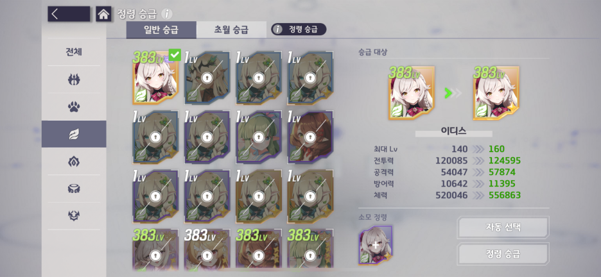Switch to 초월 승급 tab
The width and height of the screenshot is (601, 277).
(x=231, y=30)
